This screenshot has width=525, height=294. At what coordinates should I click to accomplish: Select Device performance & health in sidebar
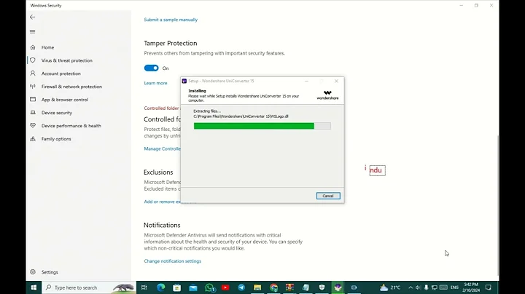click(71, 126)
